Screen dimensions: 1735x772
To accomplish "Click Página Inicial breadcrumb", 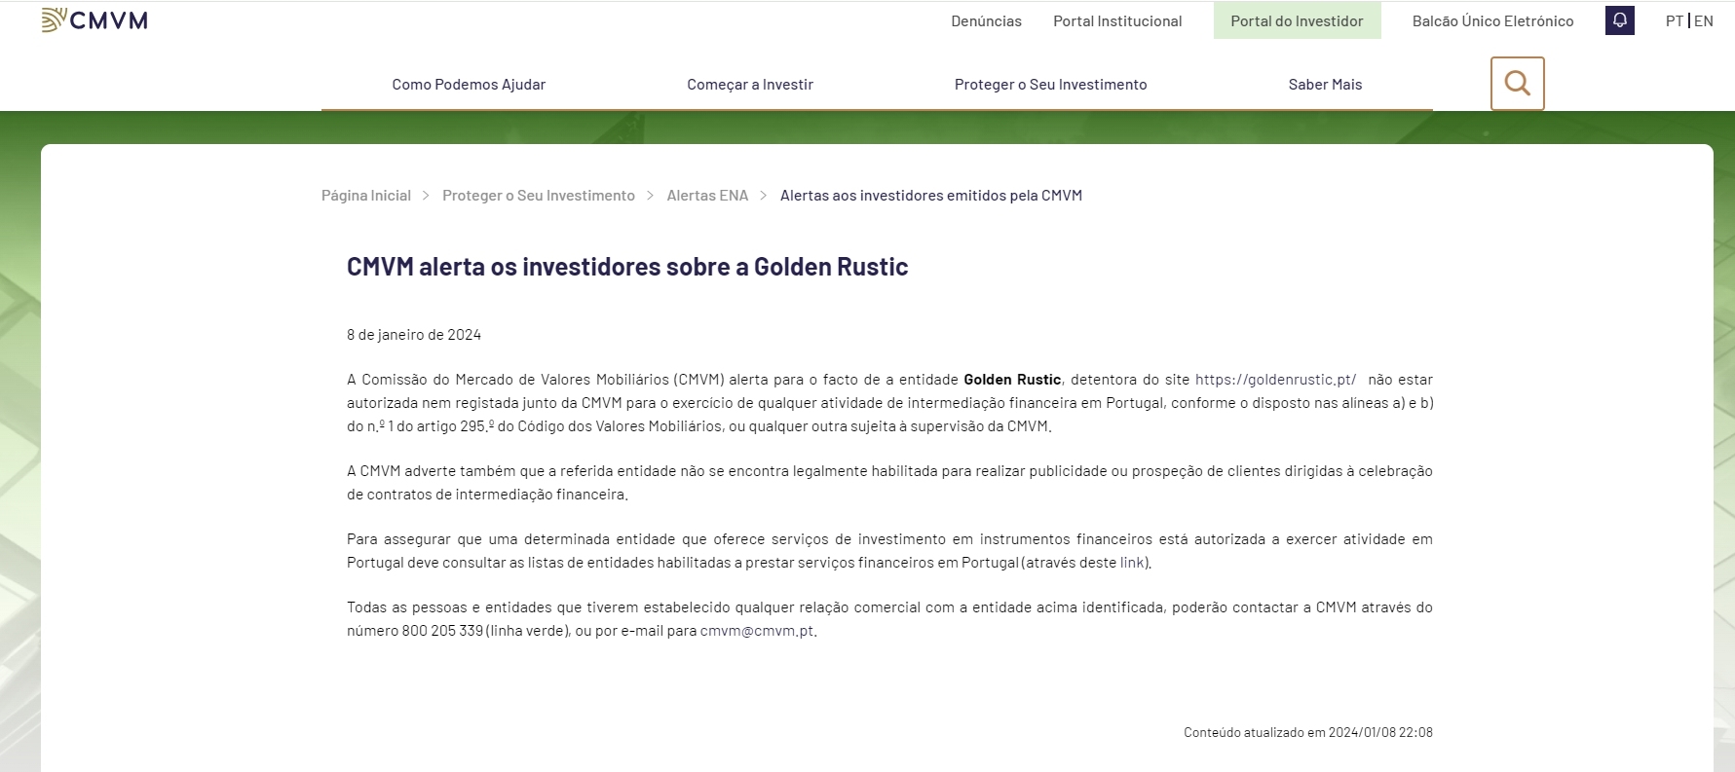I will click(x=366, y=196).
